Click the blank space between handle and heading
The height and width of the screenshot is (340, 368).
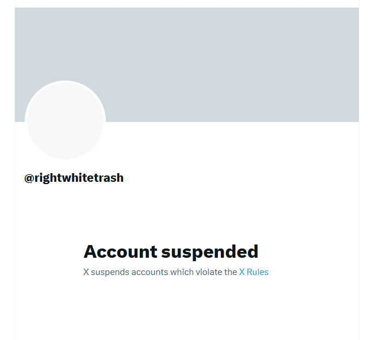(x=187, y=213)
